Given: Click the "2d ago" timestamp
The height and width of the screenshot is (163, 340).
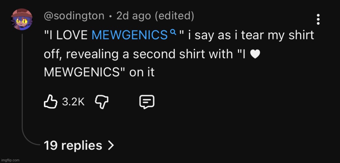Looking at the screenshot, I should [x=134, y=16].
